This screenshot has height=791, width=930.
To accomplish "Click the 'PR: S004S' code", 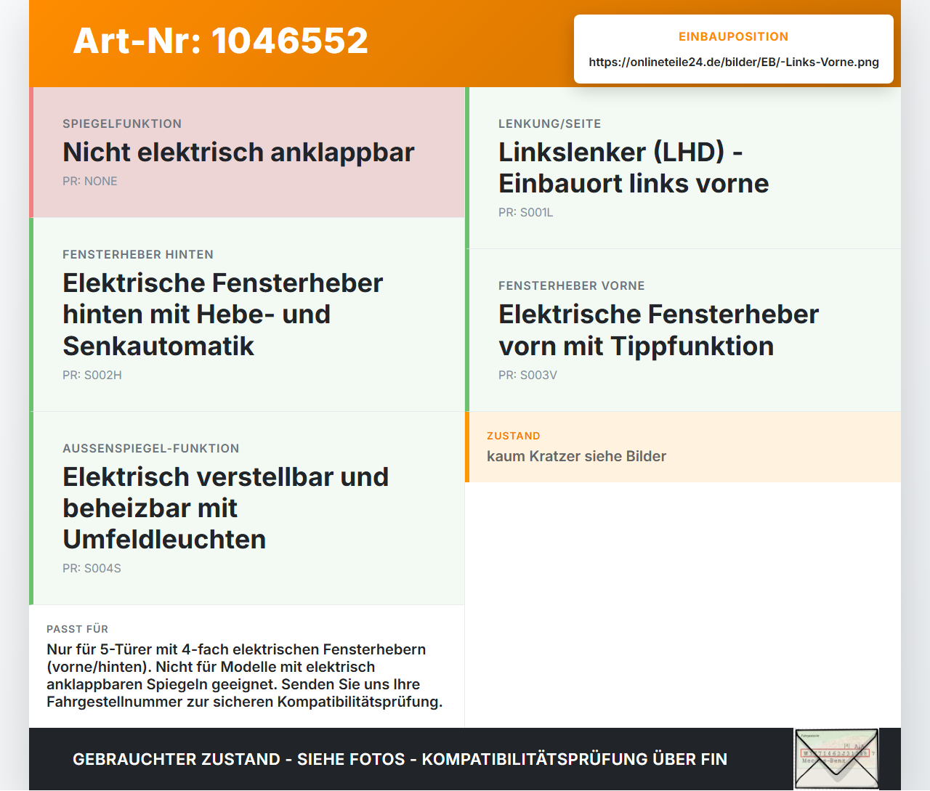I will pyautogui.click(x=92, y=568).
